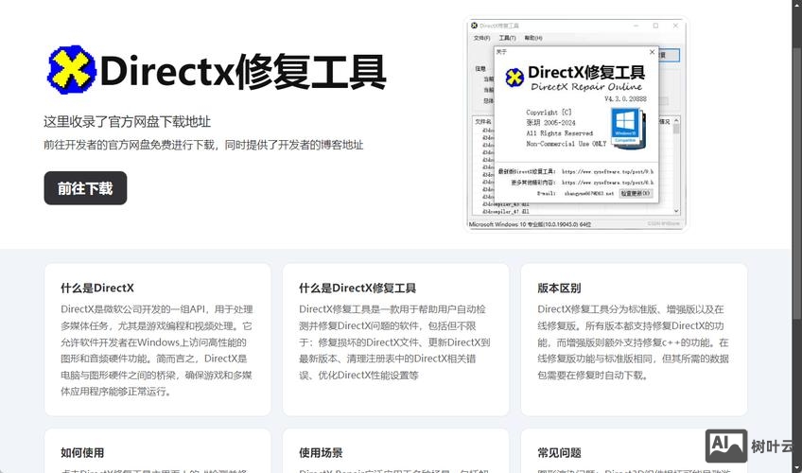Click the scrollbar down arrow
The image size is (802, 473).
point(796,468)
